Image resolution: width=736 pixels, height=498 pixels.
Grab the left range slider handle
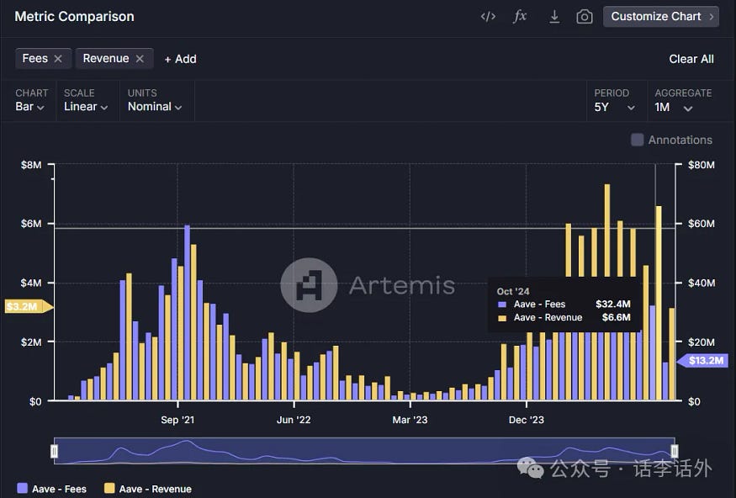(55, 451)
